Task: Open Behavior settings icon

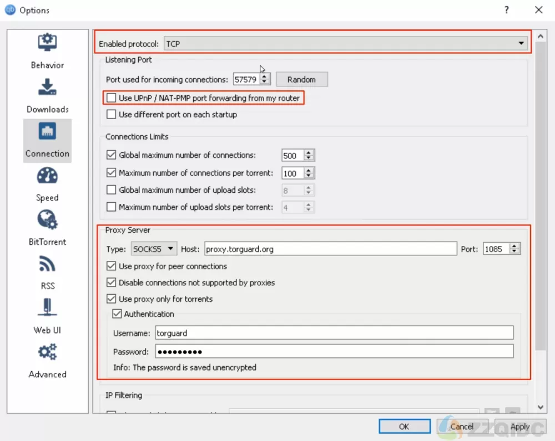Action: tap(47, 43)
